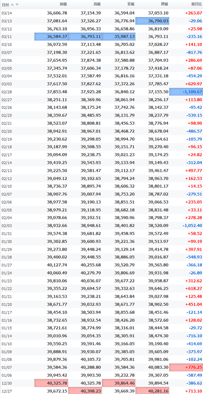Click the 01/10 opening value 39,550.25
Viewport: 203px width, 394px height.
57,344
